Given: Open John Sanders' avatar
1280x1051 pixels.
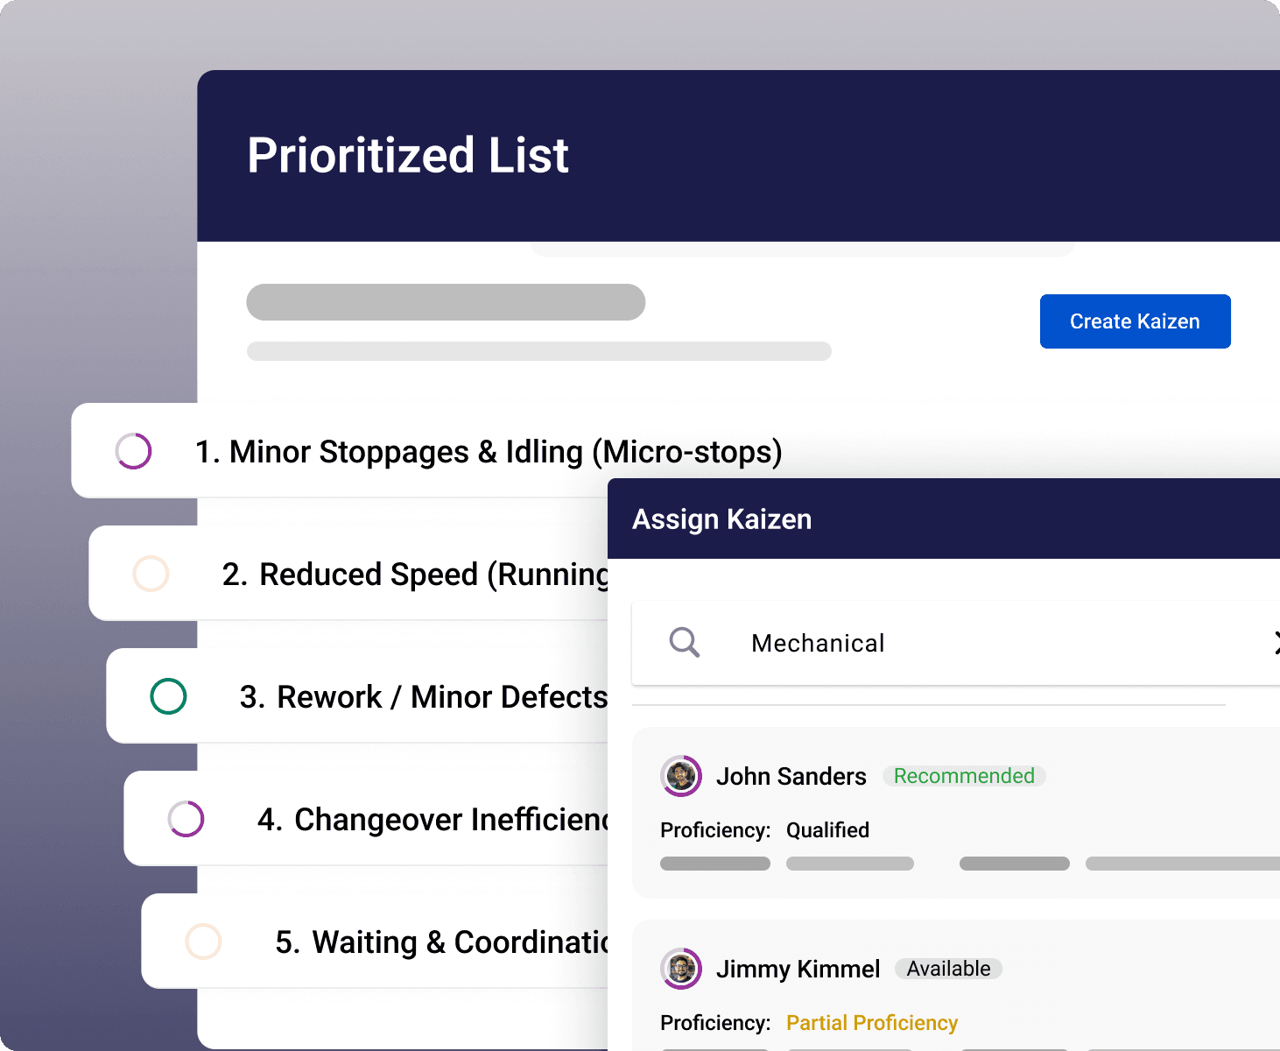Looking at the screenshot, I should [x=681, y=776].
